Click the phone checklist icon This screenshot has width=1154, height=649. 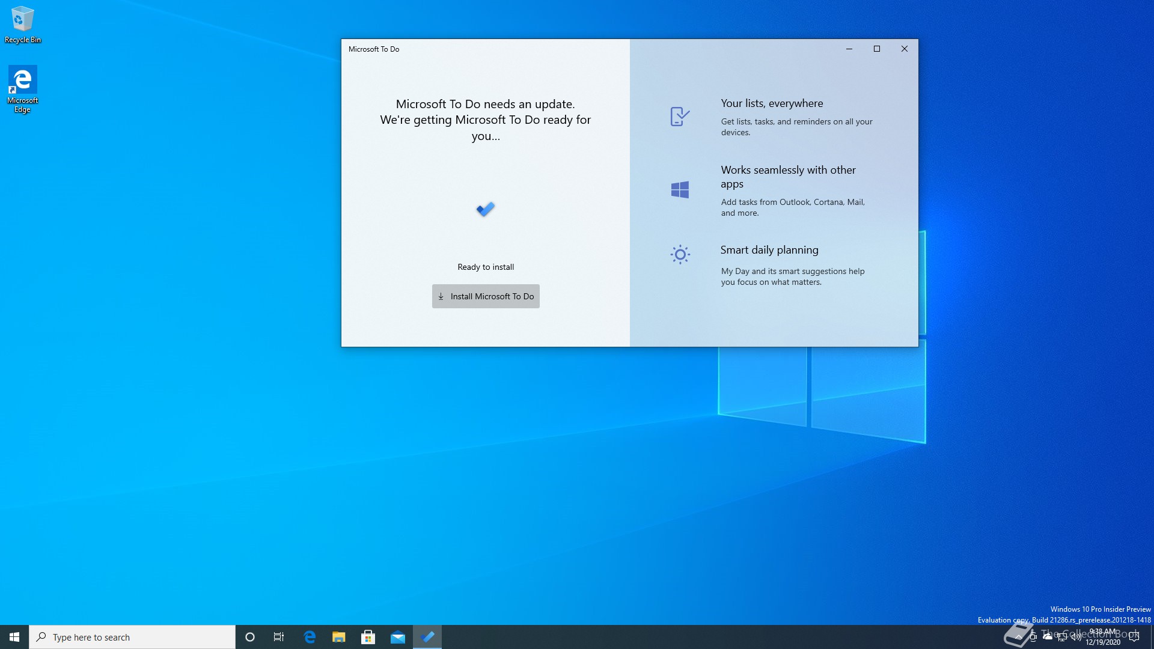pos(680,117)
